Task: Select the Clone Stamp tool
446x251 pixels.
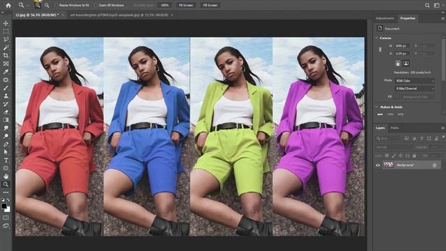Action: point(6,96)
